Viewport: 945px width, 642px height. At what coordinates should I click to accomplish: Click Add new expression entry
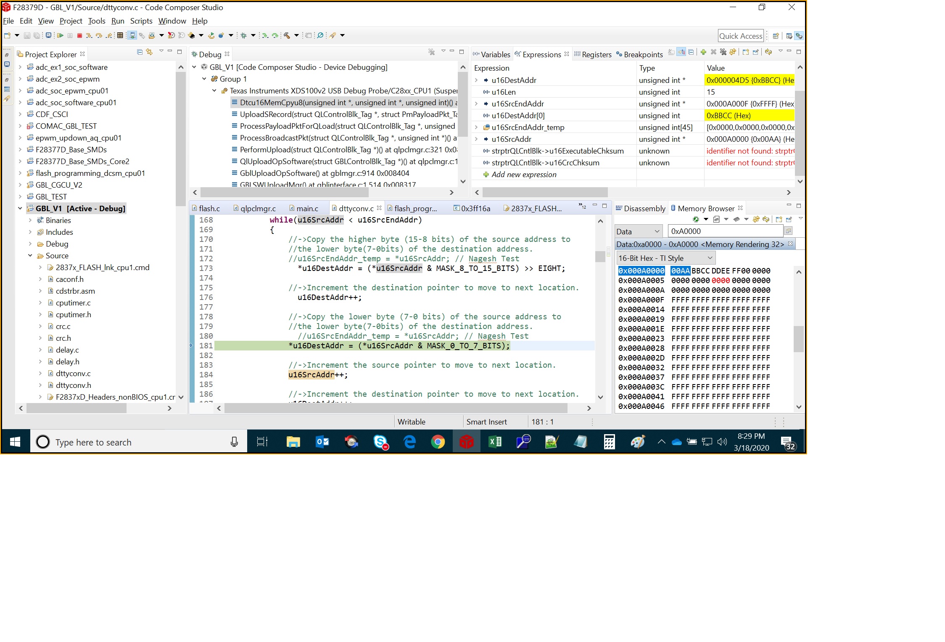[523, 175]
